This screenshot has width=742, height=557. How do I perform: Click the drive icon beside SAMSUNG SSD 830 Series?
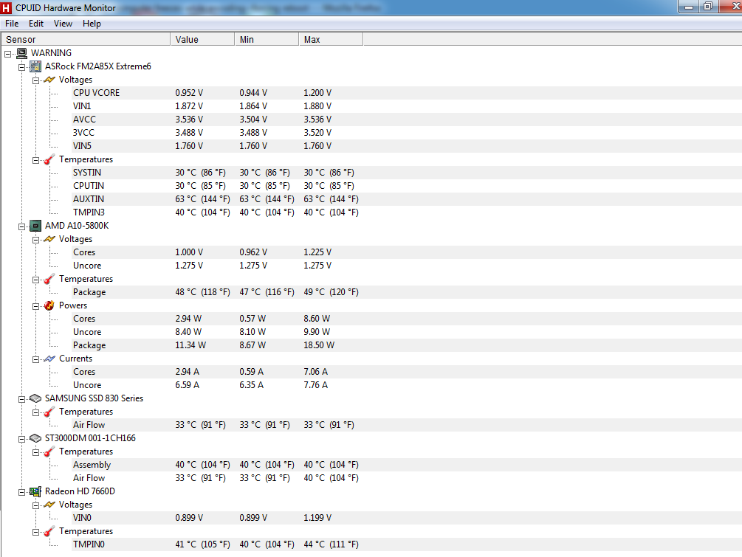pyautogui.click(x=35, y=398)
